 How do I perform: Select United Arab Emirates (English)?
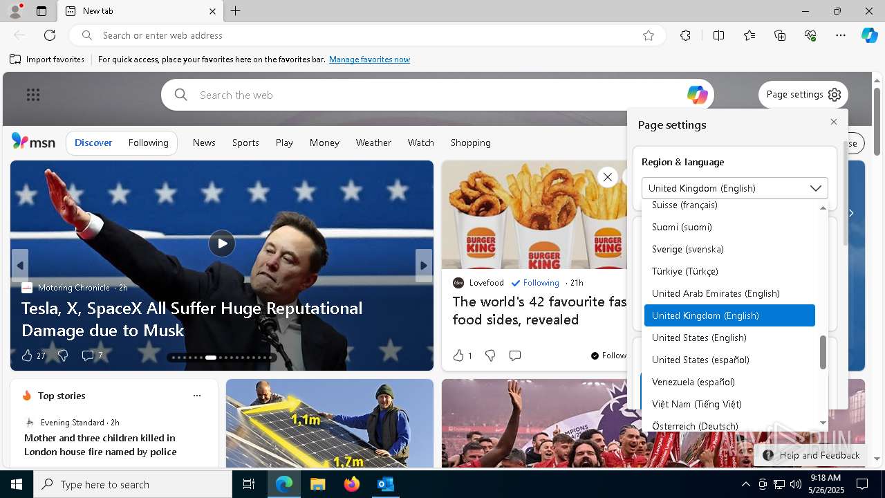coord(729,293)
